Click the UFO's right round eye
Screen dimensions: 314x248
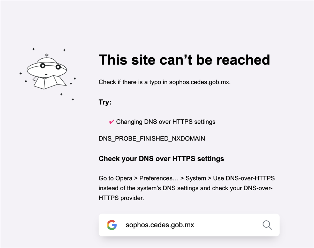(58, 67)
